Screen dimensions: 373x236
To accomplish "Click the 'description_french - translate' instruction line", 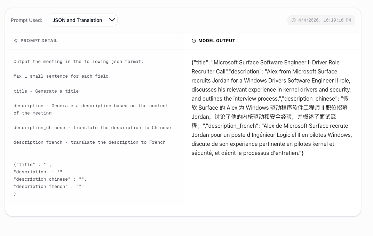I will [x=89, y=142].
